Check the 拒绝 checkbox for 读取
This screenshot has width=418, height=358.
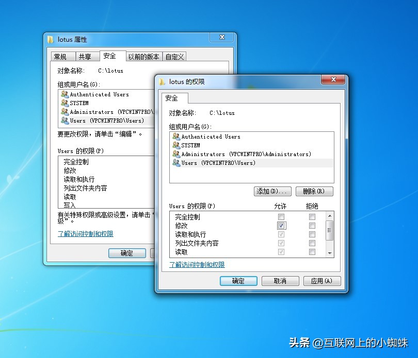312,251
